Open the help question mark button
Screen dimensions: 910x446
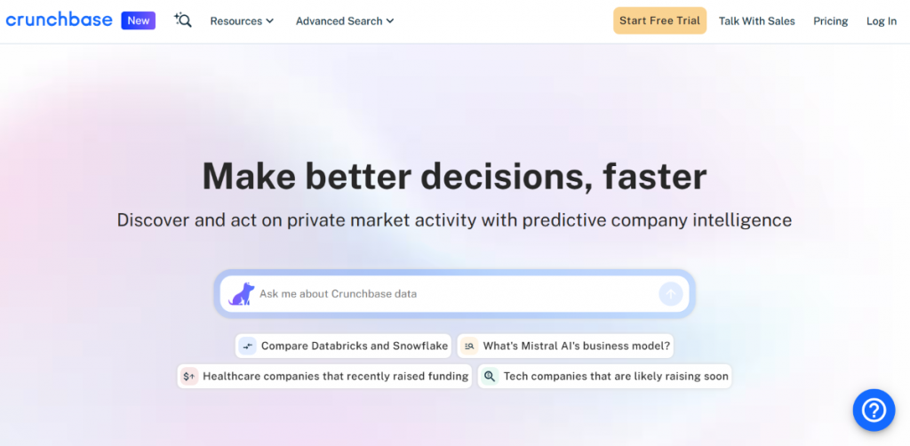874,410
